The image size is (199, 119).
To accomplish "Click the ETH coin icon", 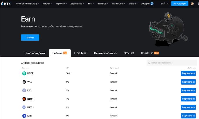I will click(24, 116).
